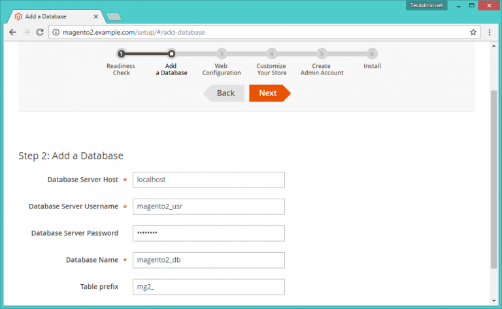This screenshot has width=502, height=309.
Task: Click the Database Server Username field
Action: (x=209, y=206)
